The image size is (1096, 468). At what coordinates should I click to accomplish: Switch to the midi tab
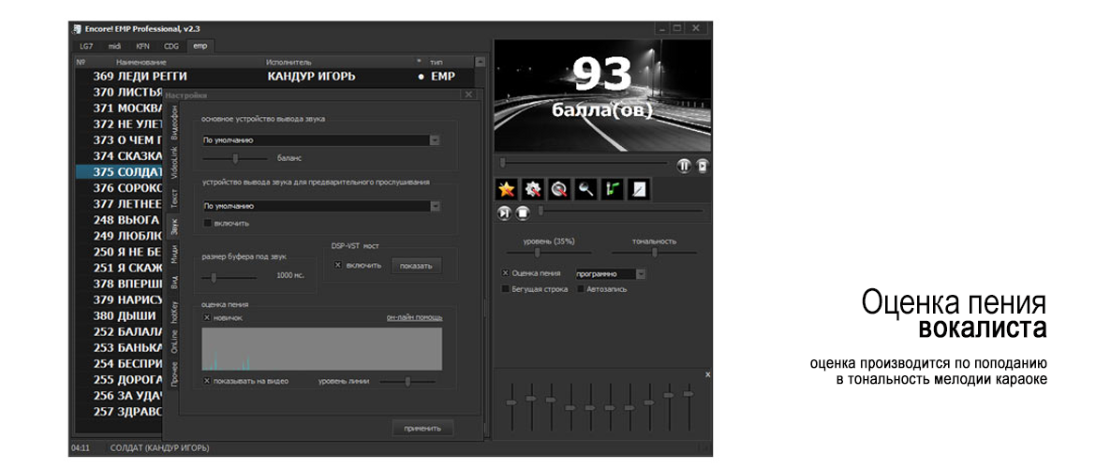click(114, 45)
